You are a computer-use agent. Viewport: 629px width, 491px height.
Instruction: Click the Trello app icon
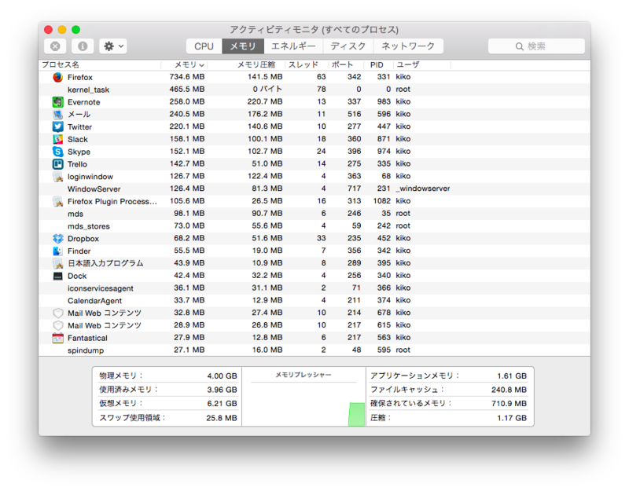[57, 164]
